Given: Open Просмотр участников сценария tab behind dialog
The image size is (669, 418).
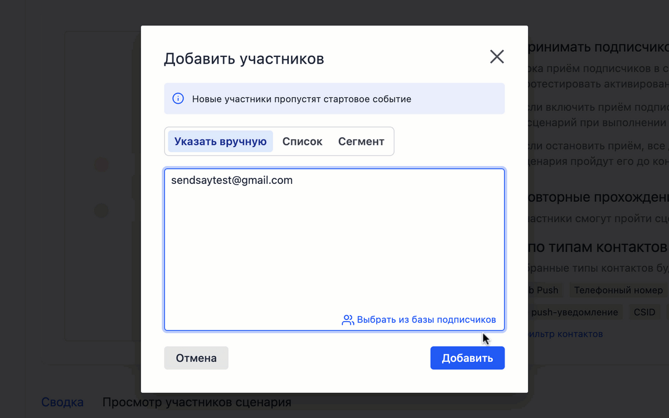Looking at the screenshot, I should (197, 402).
